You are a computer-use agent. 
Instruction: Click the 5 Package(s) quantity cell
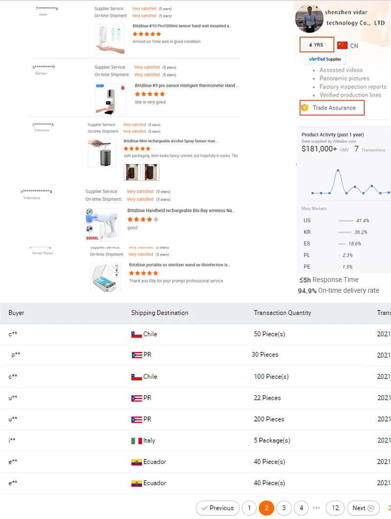pyautogui.click(x=272, y=441)
